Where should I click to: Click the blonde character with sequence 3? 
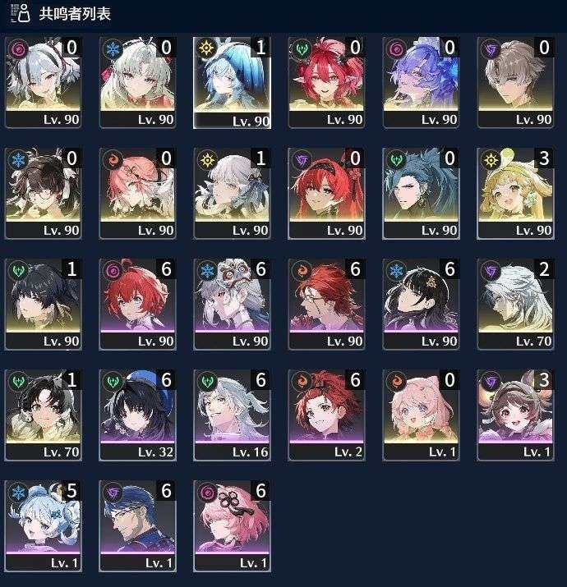(516, 193)
